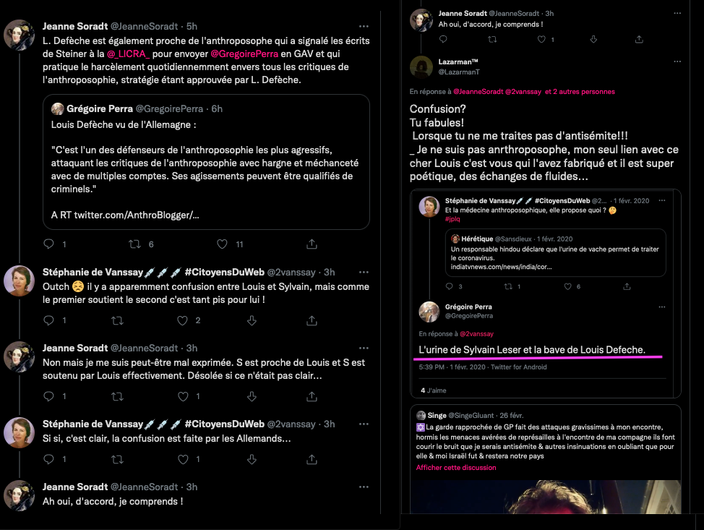Image resolution: width=704 pixels, height=530 pixels.
Task: Like Stéphanie de Vanssay's 'Outch' tweet
Action: click(x=182, y=320)
